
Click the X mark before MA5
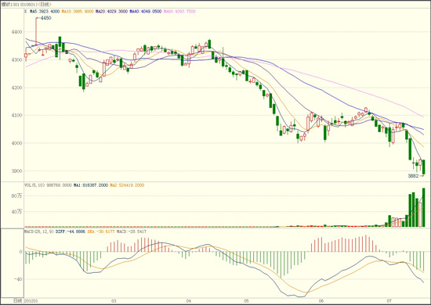pos(26,12)
